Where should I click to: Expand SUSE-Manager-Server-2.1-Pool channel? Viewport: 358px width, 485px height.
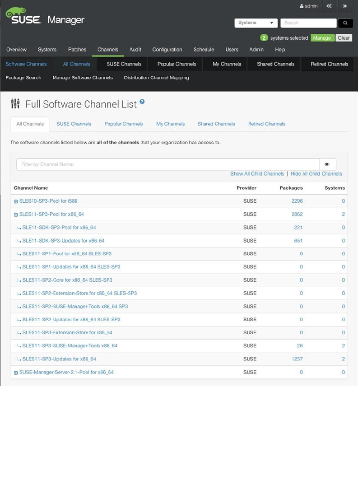pyautogui.click(x=16, y=373)
